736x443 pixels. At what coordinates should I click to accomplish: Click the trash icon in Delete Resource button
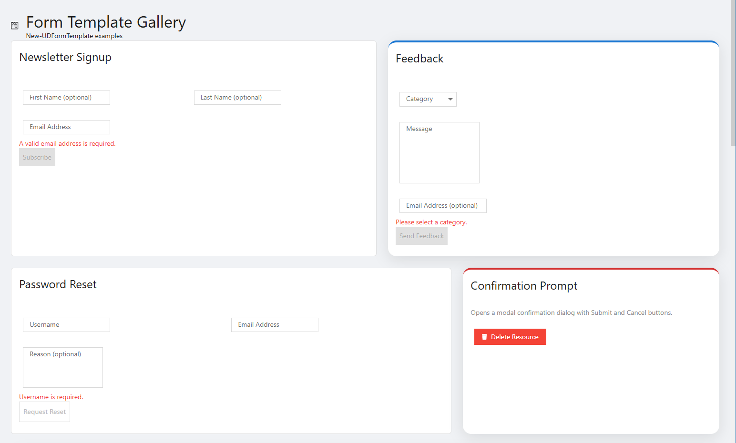(484, 337)
